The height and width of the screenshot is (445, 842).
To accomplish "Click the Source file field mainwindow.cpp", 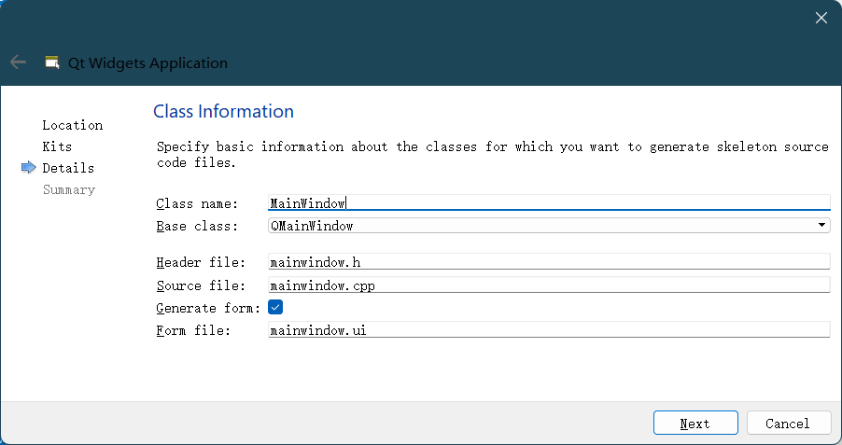I will pos(549,285).
